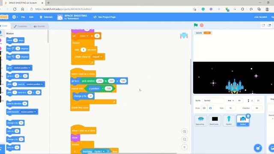This screenshot has width=274, height=154.
Task: Select the Spaceship sprite thumbnail
Action: (x=201, y=120)
